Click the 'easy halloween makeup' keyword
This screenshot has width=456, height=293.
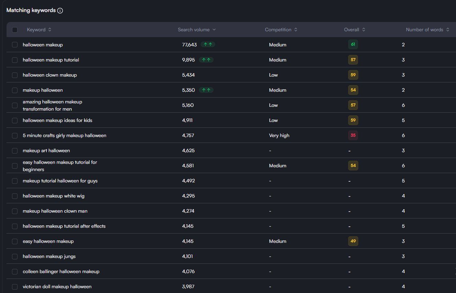click(x=48, y=241)
